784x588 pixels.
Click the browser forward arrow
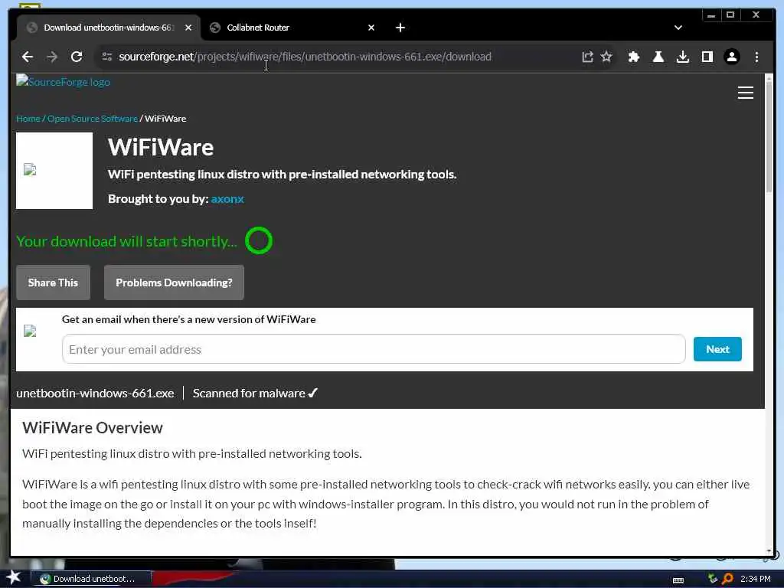(51, 57)
